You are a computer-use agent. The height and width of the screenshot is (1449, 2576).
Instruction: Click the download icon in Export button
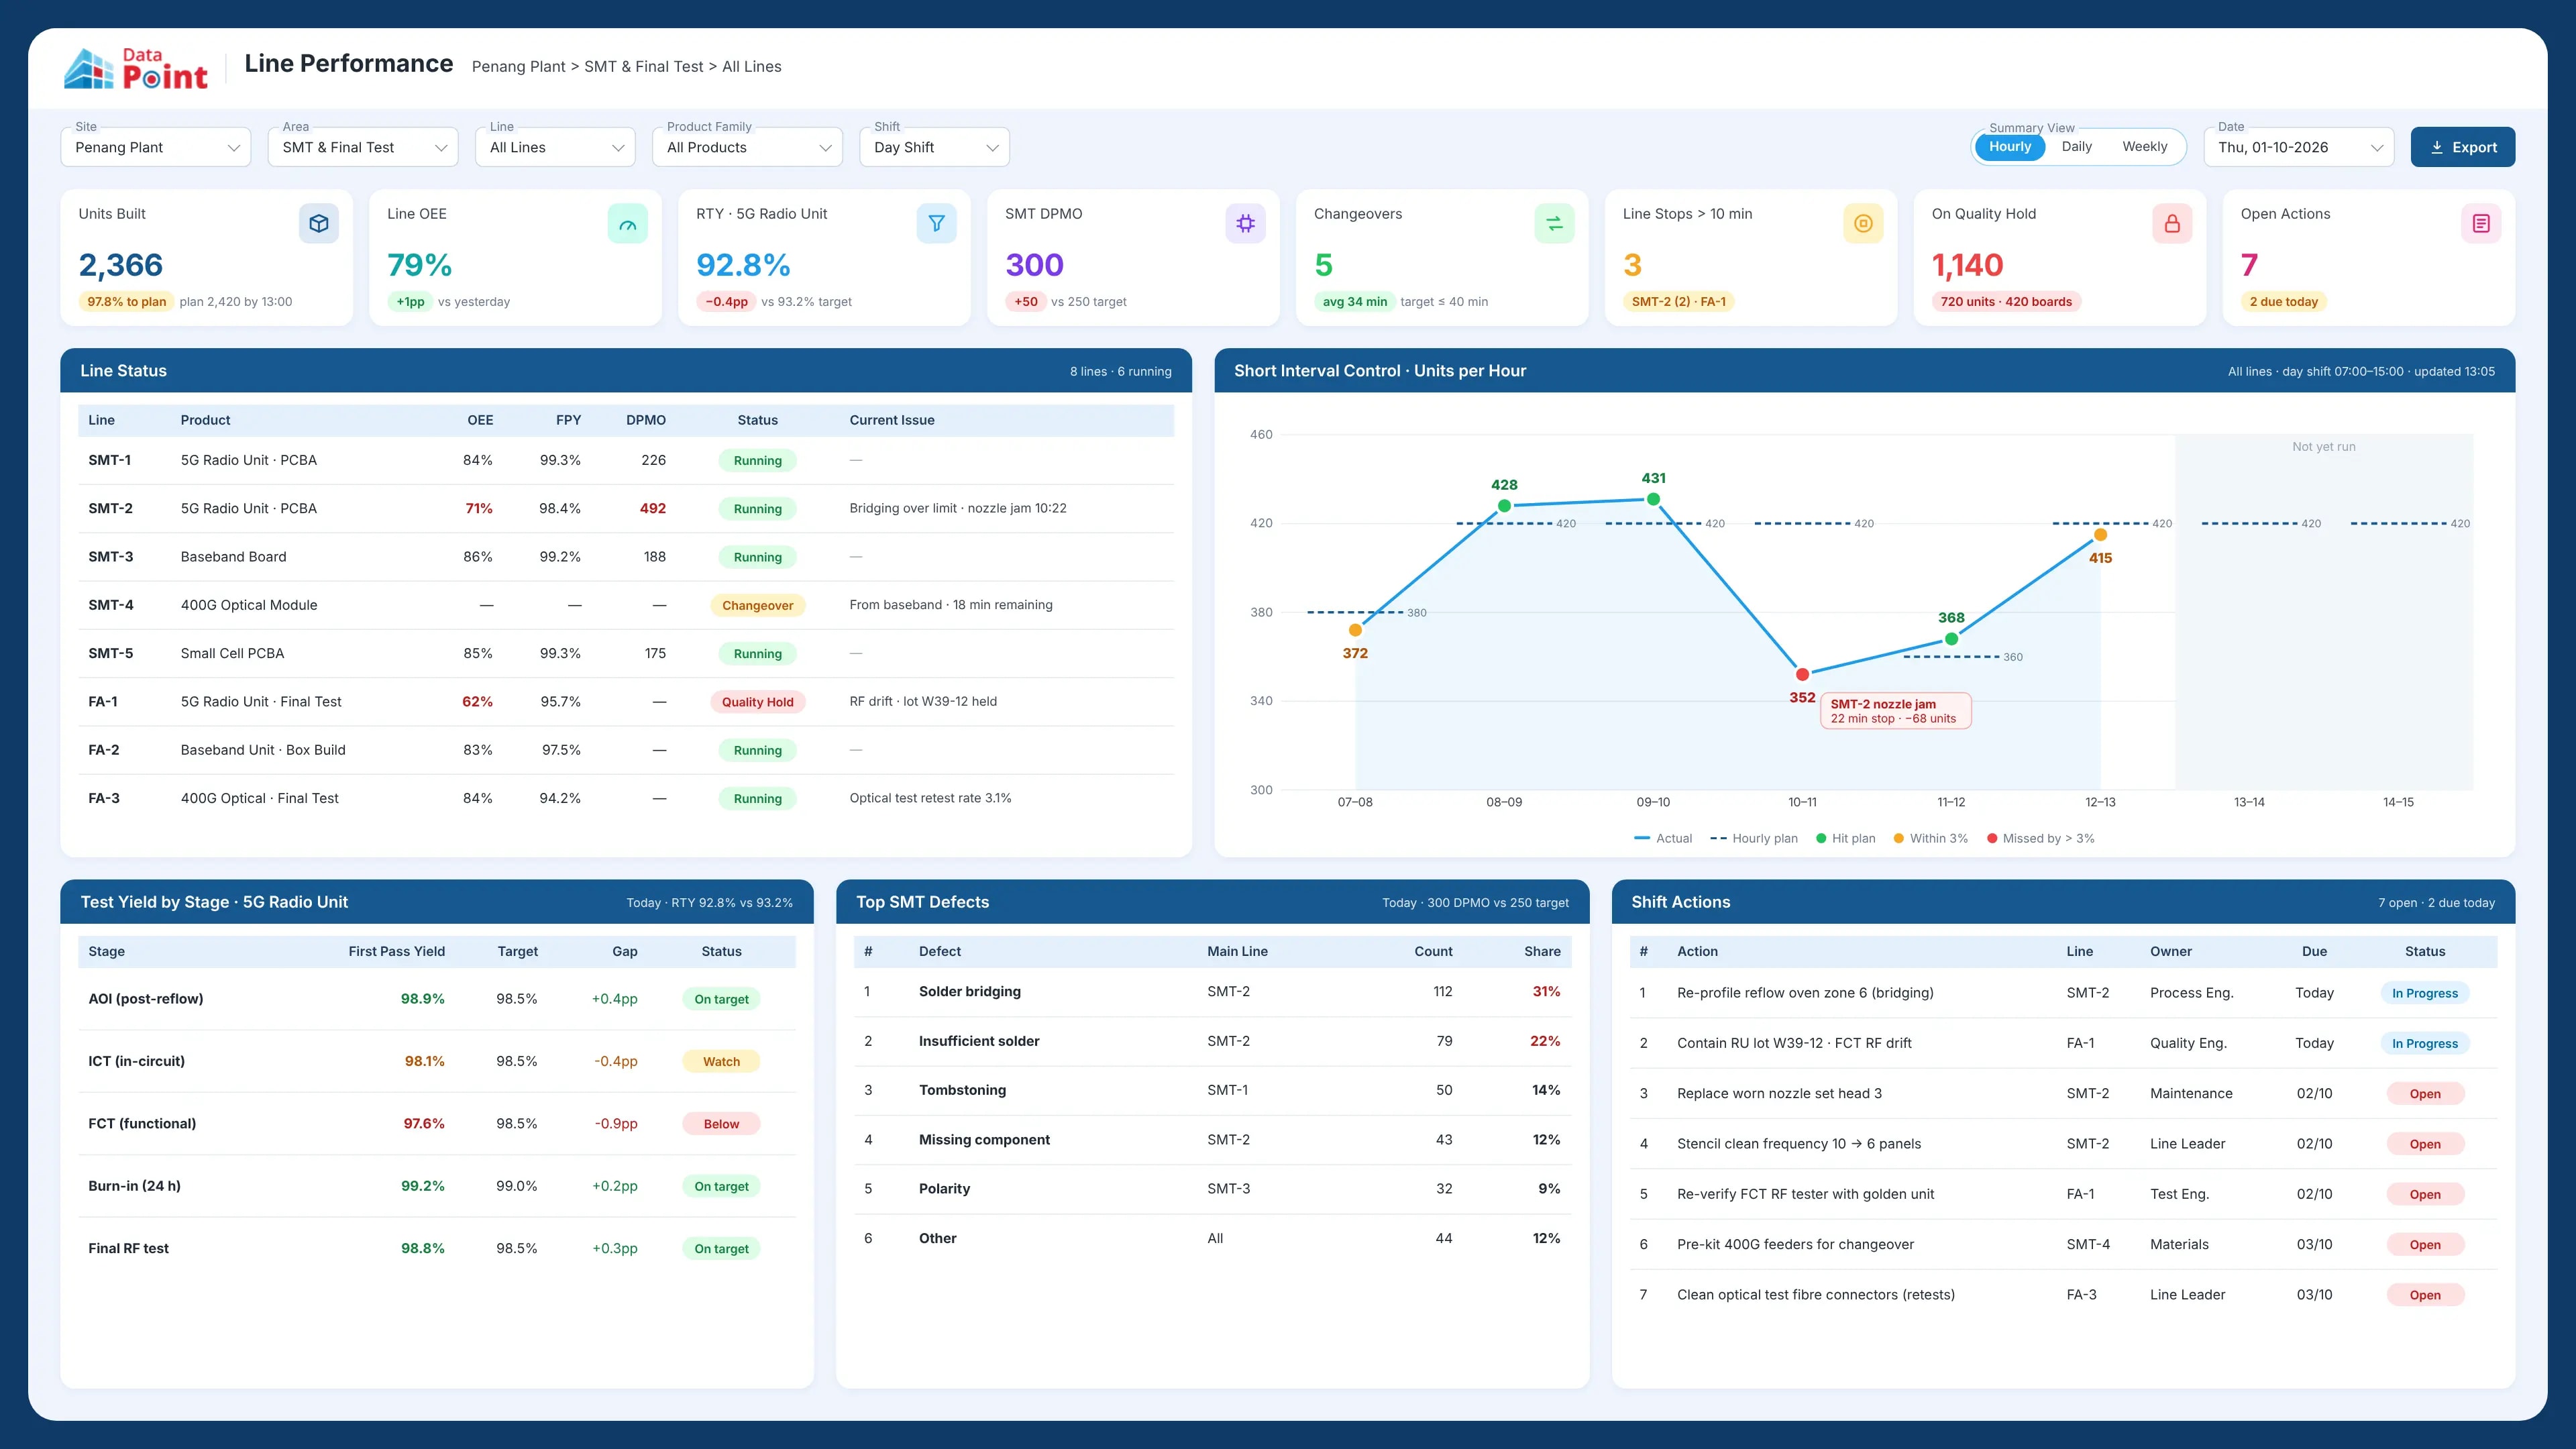pyautogui.click(x=2437, y=147)
